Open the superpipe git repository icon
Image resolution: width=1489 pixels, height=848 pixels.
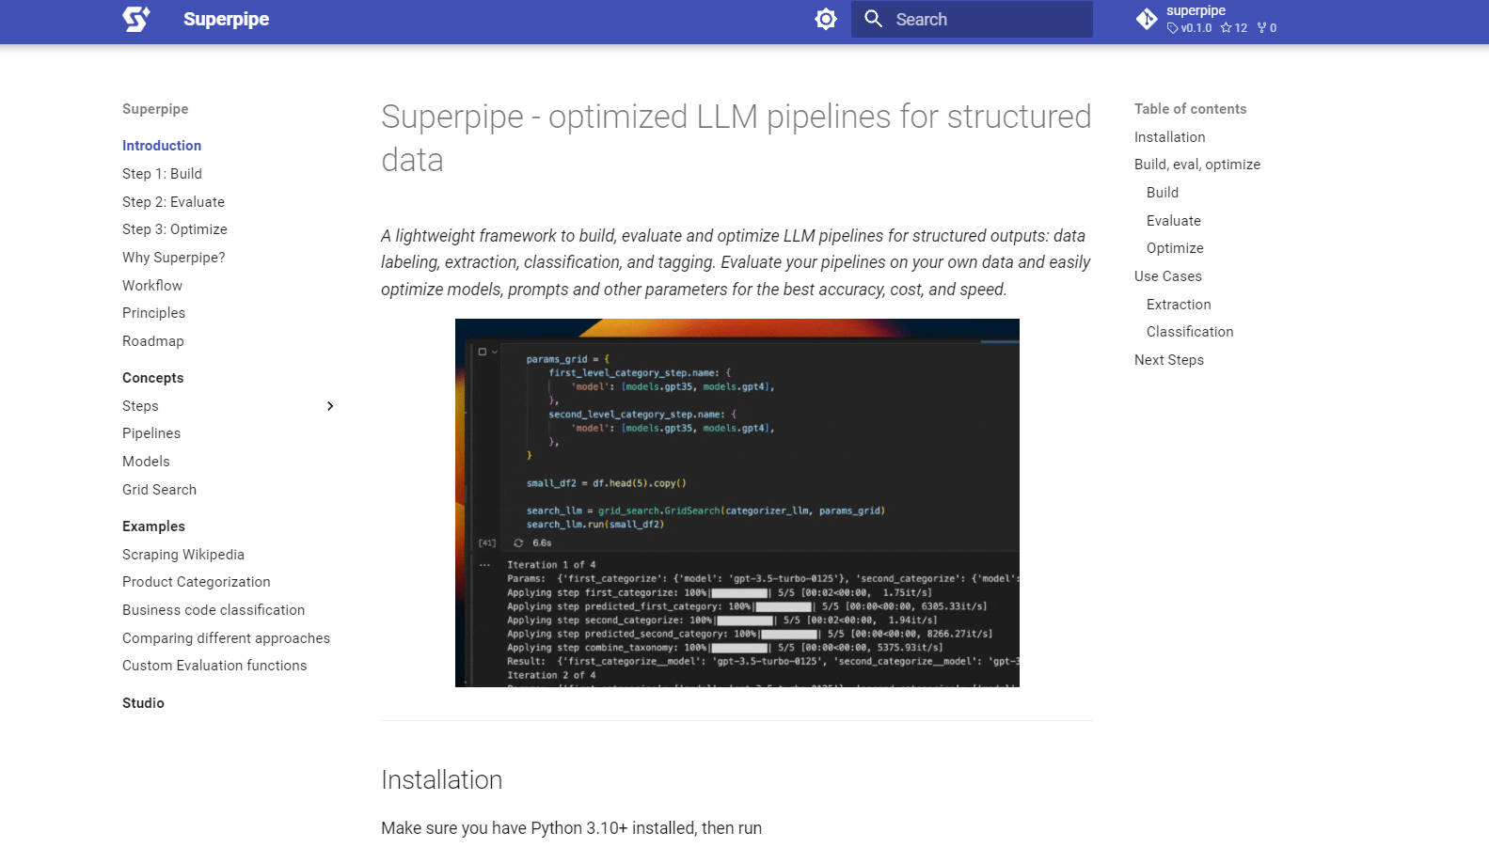(x=1147, y=19)
